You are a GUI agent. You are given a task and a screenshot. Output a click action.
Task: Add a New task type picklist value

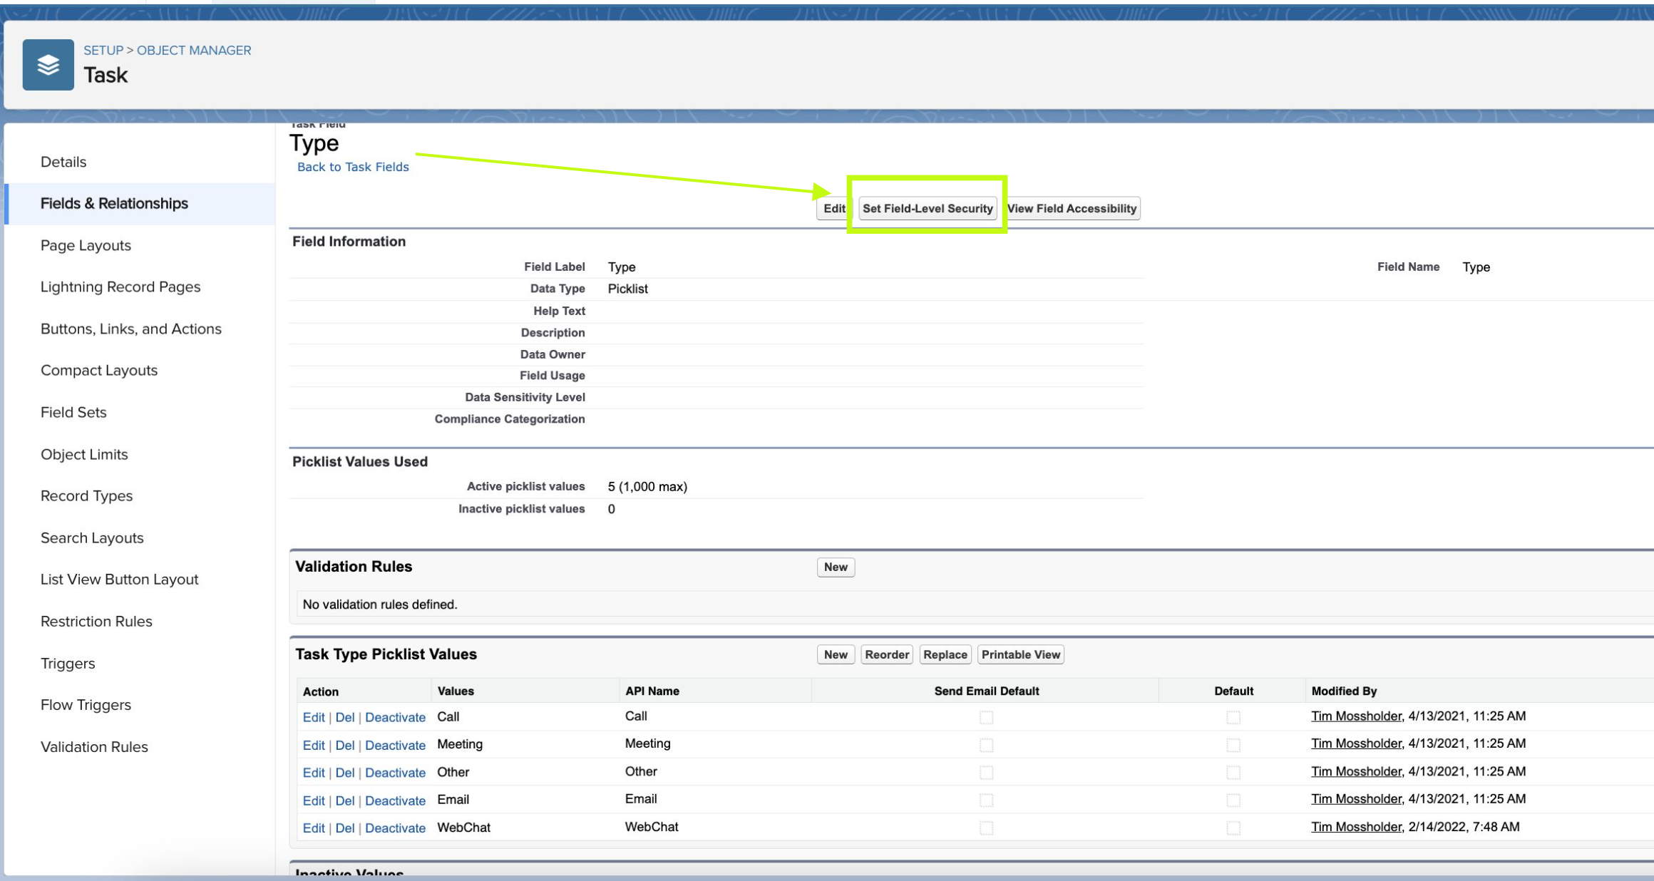pyautogui.click(x=836, y=654)
